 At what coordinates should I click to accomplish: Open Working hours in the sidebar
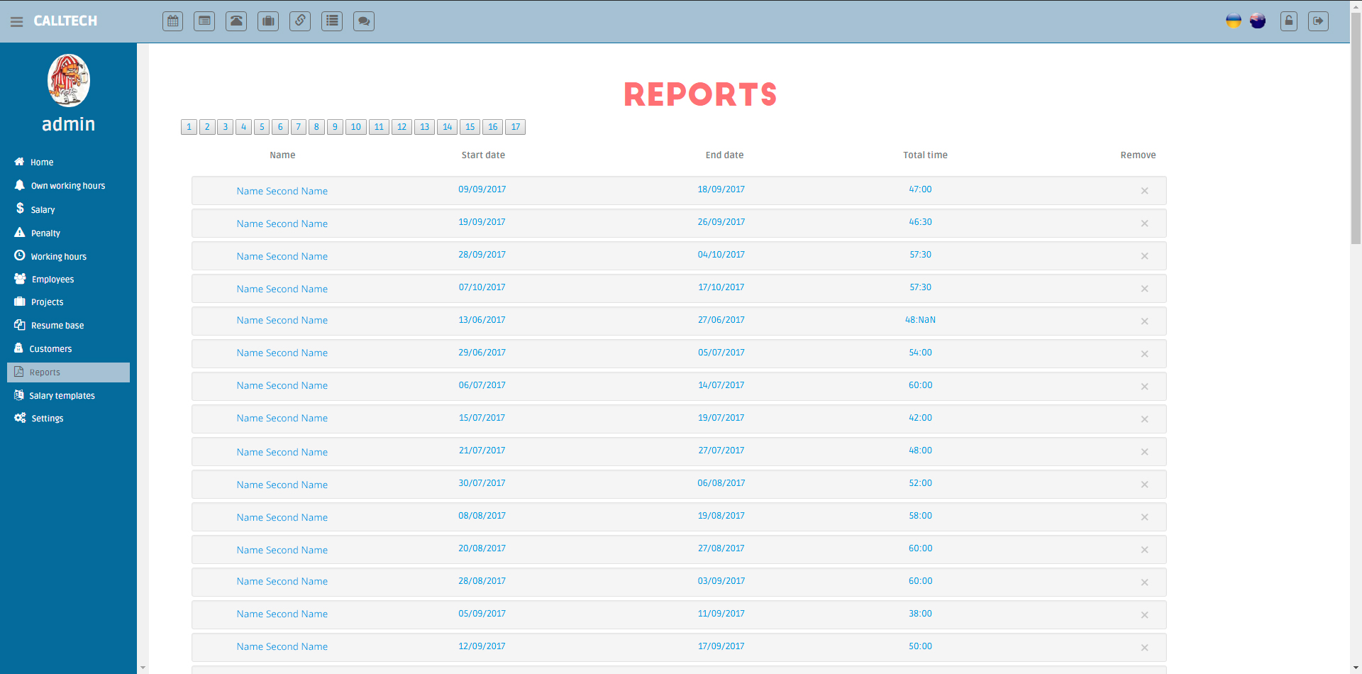click(58, 257)
